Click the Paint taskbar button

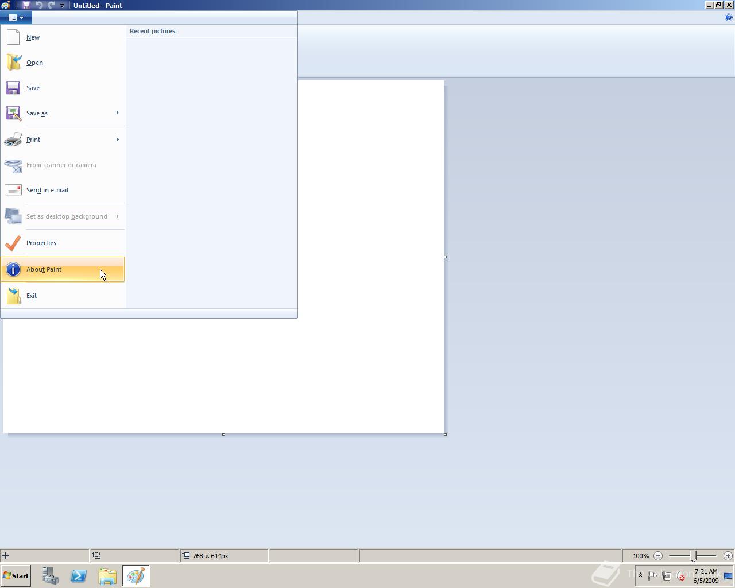[x=136, y=576]
